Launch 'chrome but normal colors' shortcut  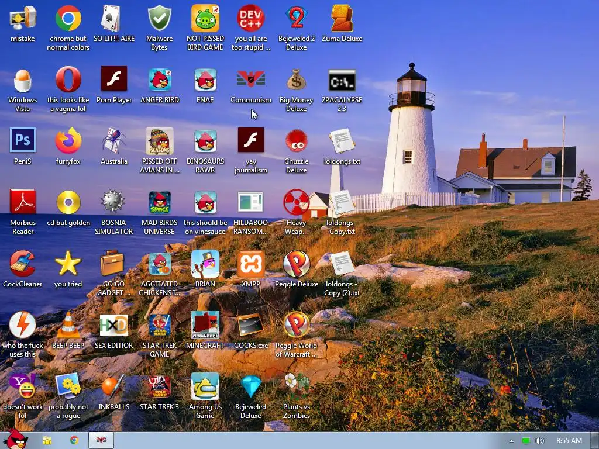(x=68, y=18)
